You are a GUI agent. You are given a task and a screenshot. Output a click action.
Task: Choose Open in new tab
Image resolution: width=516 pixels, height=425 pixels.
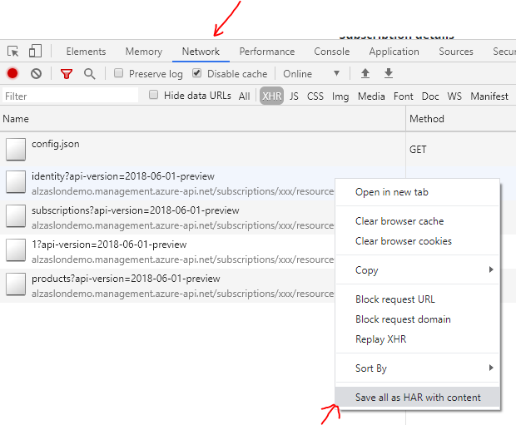click(417, 192)
